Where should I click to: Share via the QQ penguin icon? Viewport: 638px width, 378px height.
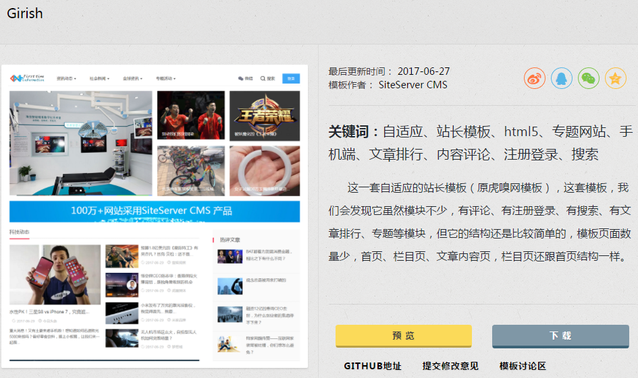click(561, 78)
